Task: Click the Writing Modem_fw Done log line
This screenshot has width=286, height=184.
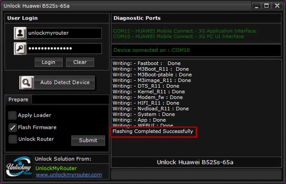Action: coord(148,97)
